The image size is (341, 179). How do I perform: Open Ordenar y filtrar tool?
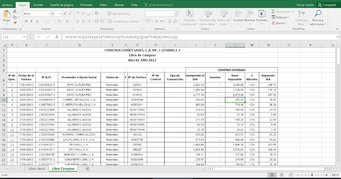tap(302, 18)
